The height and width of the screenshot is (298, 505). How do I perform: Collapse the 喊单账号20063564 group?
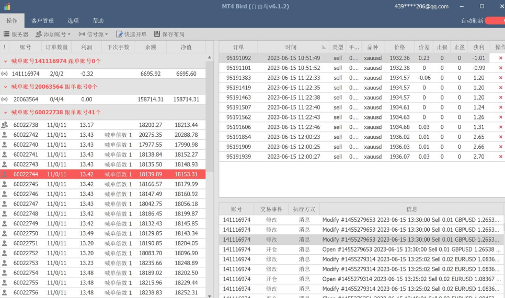[5, 87]
